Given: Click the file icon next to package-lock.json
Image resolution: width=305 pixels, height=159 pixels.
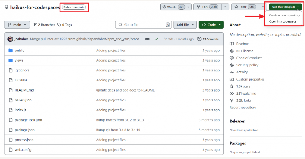Looking at the screenshot, I should [x=10, y=120].
